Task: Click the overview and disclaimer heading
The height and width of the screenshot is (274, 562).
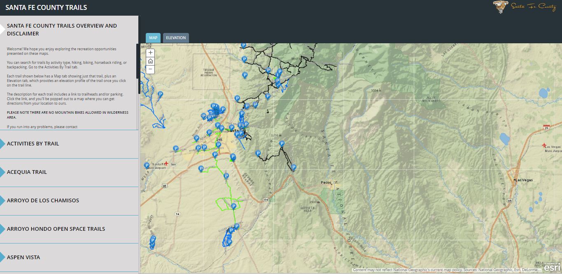Action: coord(62,30)
